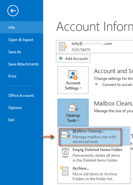Click 'Change settings for this' description text
Screen dimensions: 133x185
[x=113, y=79]
